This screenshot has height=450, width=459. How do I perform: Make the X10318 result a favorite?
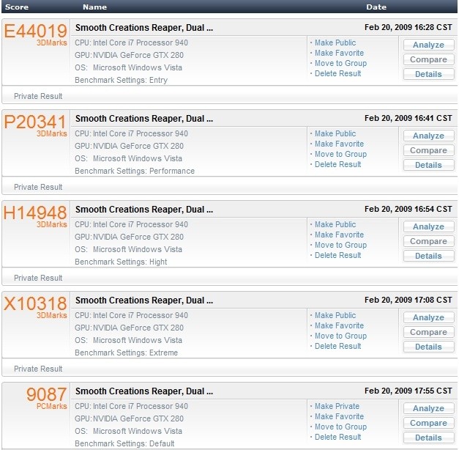pos(339,325)
